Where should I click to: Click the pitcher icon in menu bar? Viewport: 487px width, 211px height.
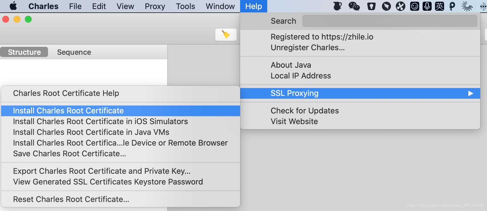click(337, 6)
